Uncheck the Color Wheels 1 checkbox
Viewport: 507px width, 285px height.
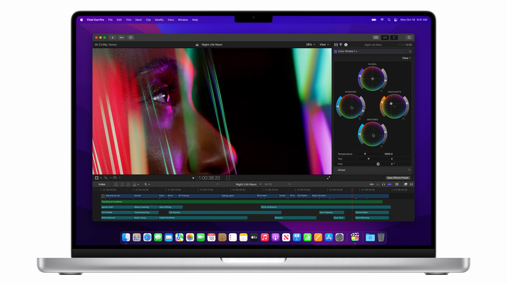(335, 51)
